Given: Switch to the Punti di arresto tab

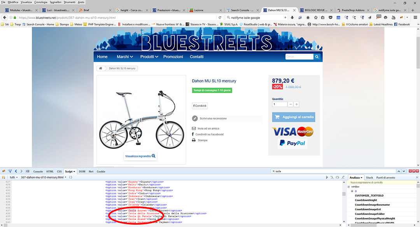Looking at the screenshot, I should [386, 178].
